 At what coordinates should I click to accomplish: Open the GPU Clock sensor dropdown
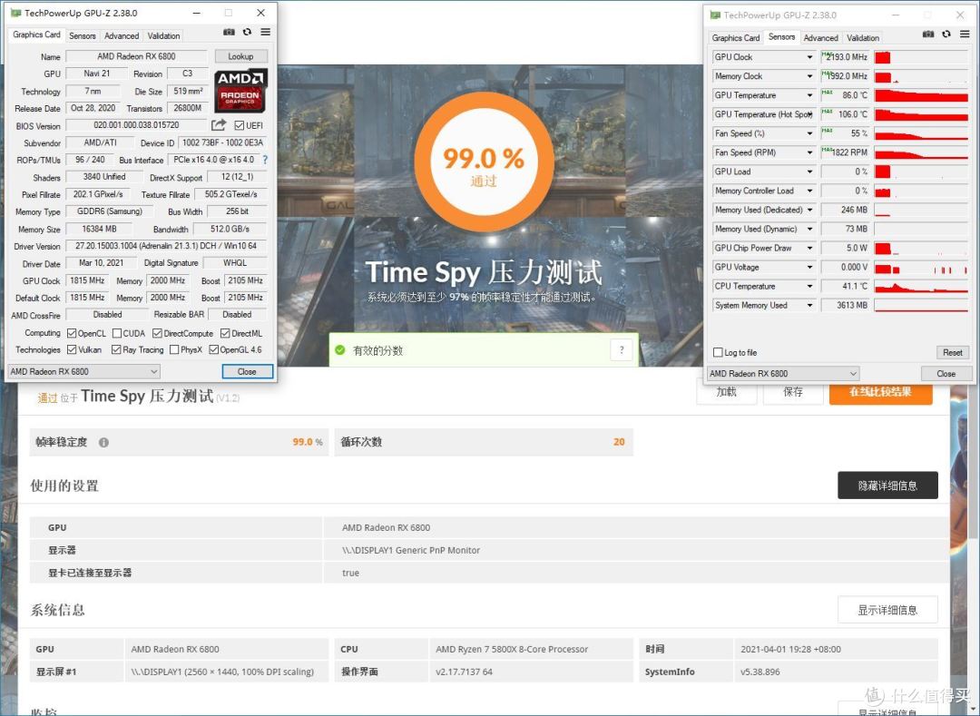tap(809, 57)
